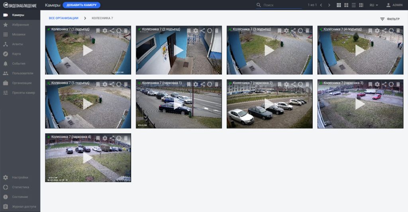
Task: Play the Колесника 7 (парковка 2) video
Action: coord(269,104)
